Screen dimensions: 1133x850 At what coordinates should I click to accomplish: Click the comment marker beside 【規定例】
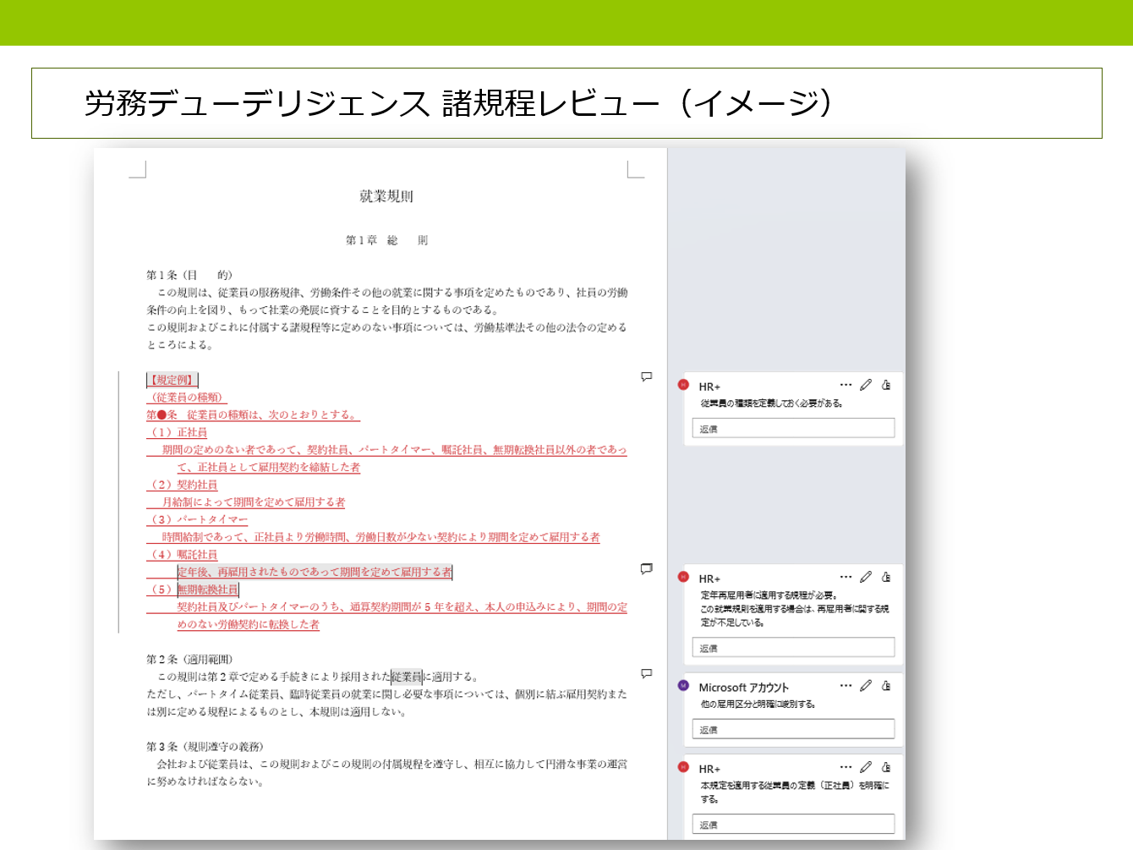(647, 376)
